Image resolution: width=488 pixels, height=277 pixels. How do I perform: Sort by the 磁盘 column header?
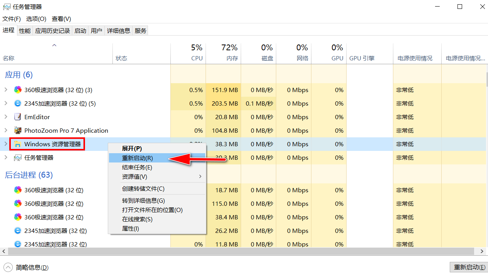point(258,54)
